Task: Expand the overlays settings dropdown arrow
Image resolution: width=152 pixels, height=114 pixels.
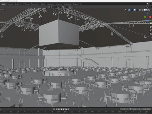Action: tap(137, 10)
